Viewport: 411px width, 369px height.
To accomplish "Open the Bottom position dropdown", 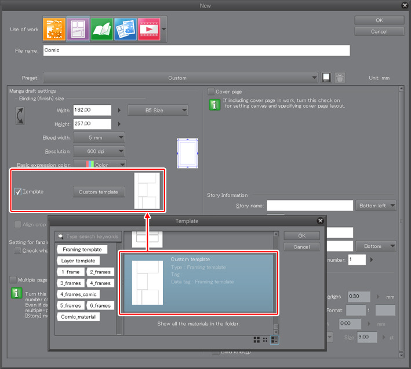I will pos(376,246).
